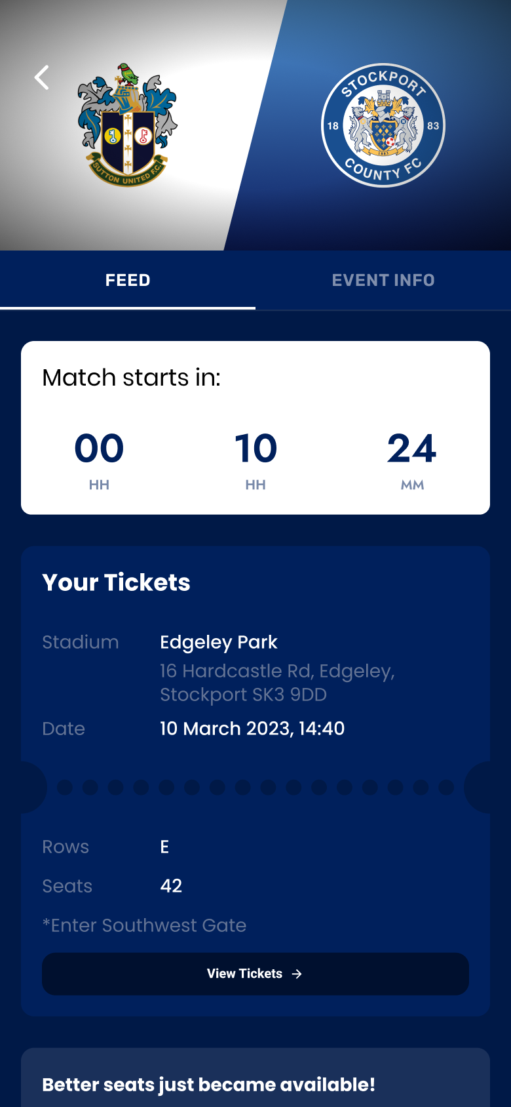
Task: Select the Match starts in card heading
Action: (132, 378)
